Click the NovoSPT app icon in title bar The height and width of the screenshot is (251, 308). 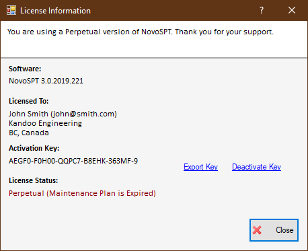[11, 10]
